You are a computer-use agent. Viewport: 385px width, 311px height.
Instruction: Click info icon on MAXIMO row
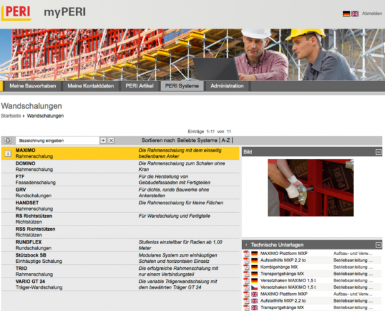coord(8,154)
